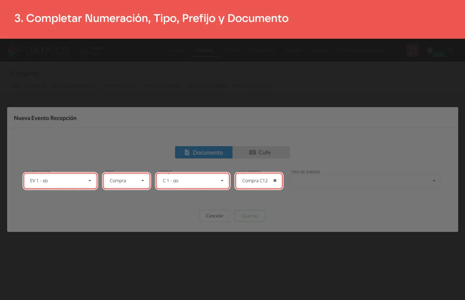Click the company home icon
This screenshot has width=465, height=300.
pyautogui.click(x=84, y=50)
